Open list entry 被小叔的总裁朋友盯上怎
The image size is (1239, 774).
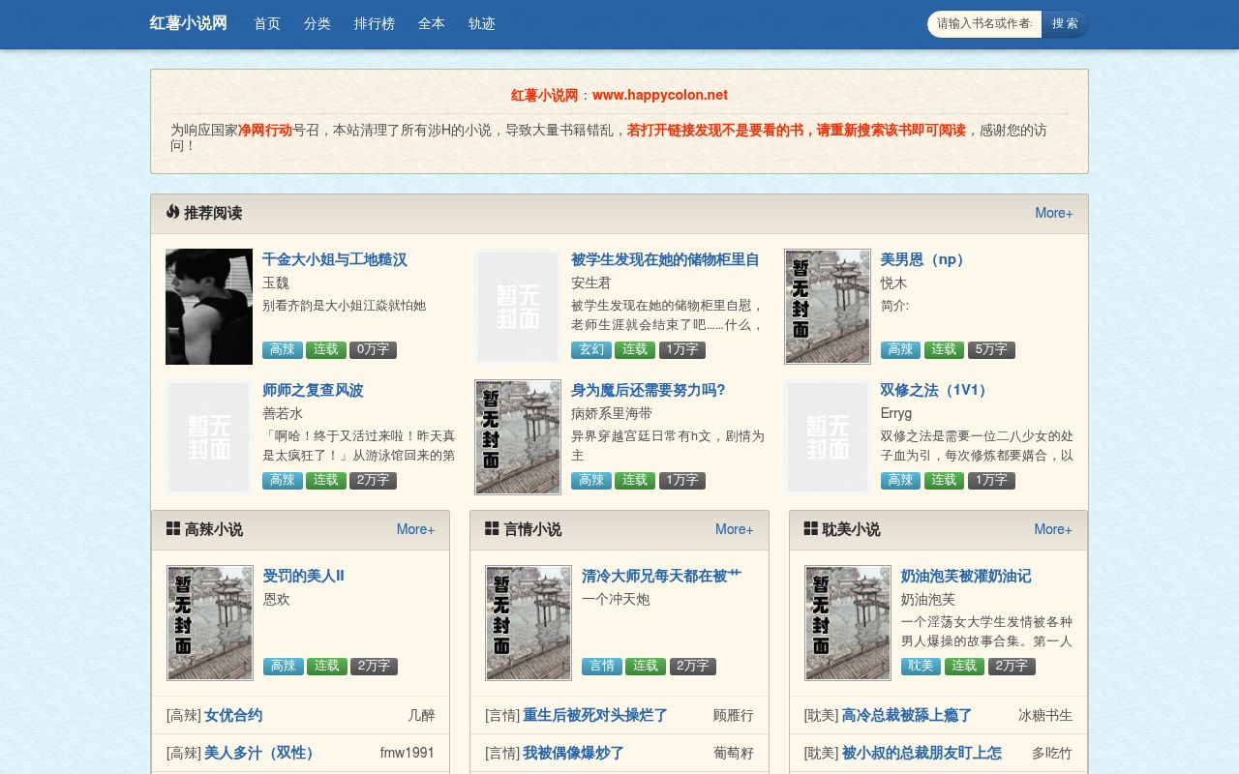(x=922, y=753)
